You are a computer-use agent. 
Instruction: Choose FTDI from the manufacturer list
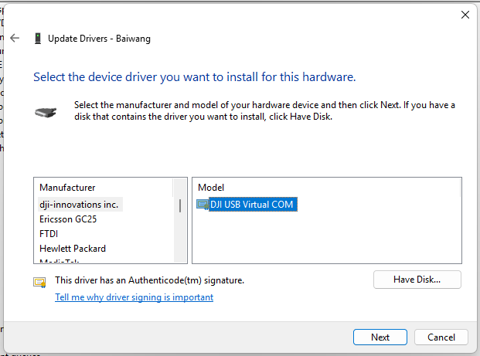[x=49, y=234]
